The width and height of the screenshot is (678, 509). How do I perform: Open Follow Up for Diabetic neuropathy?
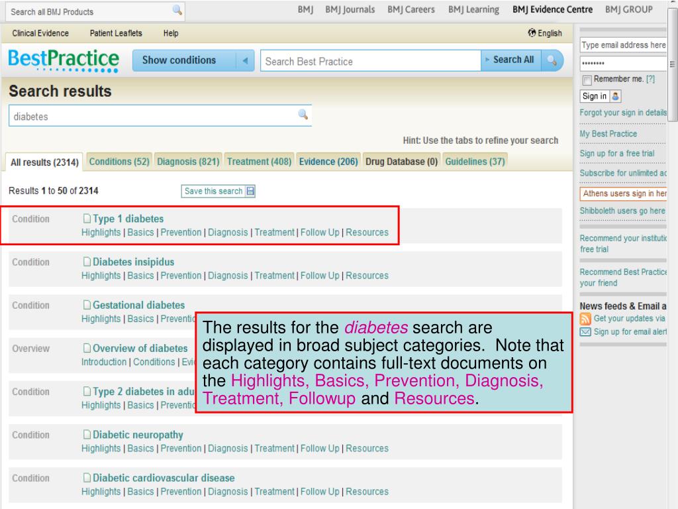point(320,449)
